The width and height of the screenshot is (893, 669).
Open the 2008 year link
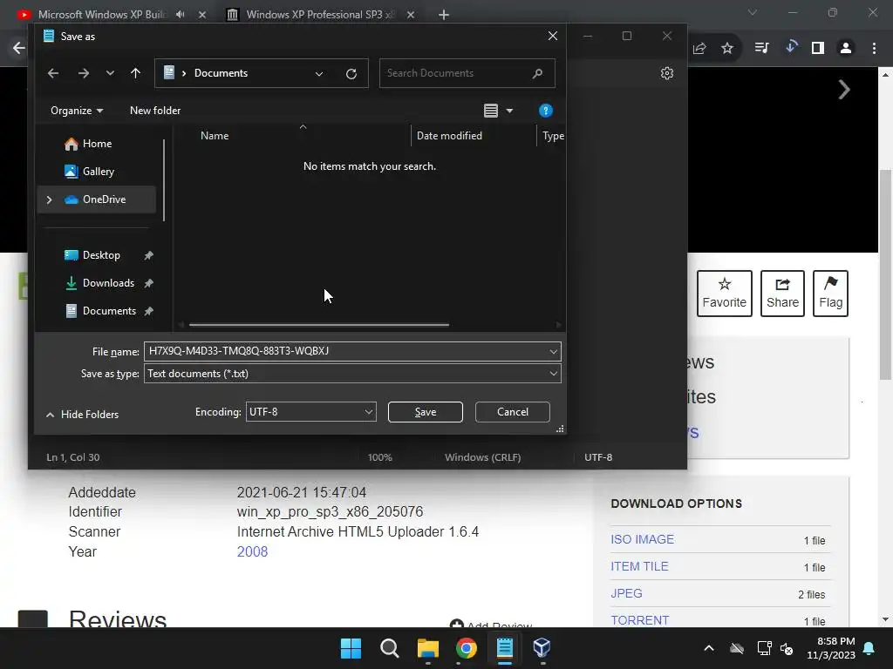click(252, 551)
